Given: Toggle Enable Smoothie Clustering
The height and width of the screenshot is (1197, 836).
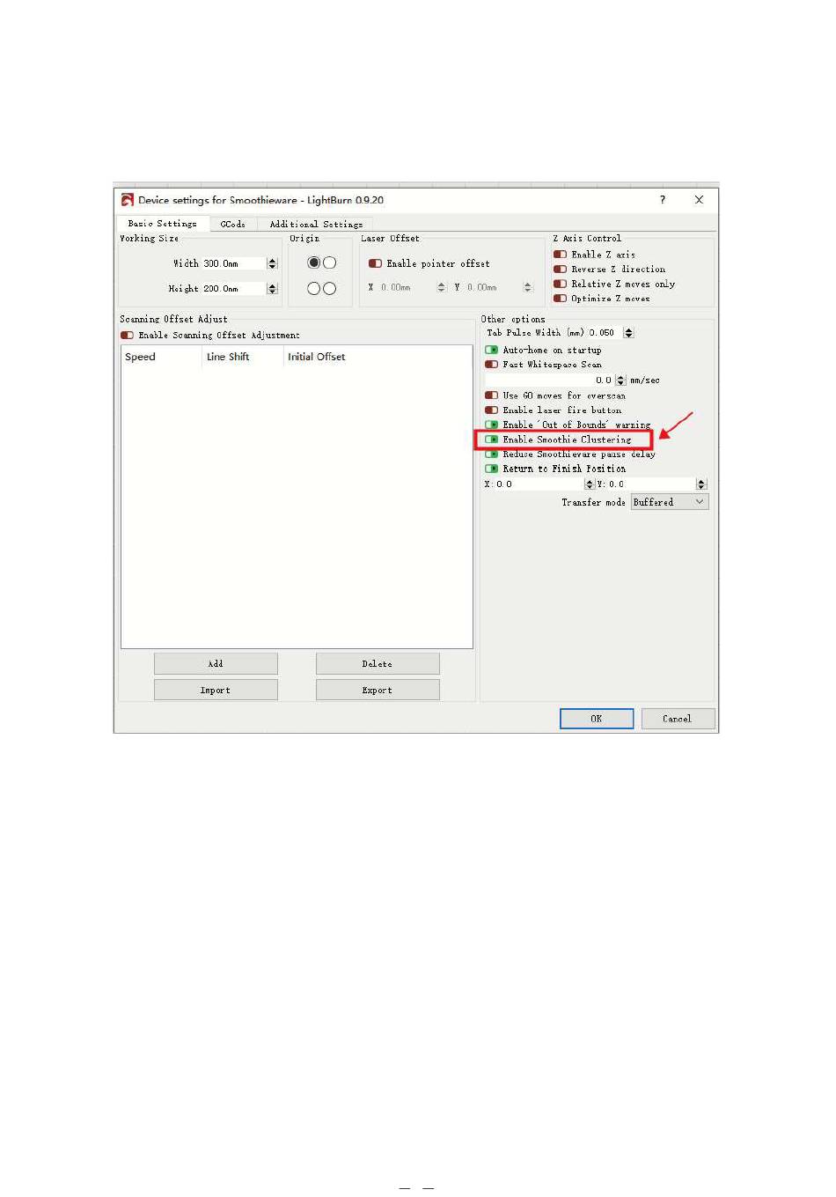Looking at the screenshot, I should pos(491,440).
